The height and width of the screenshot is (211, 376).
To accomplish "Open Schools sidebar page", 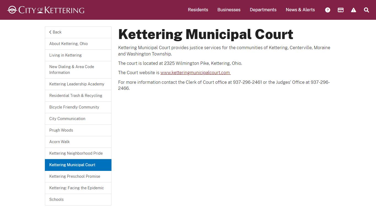I will click(78, 199).
